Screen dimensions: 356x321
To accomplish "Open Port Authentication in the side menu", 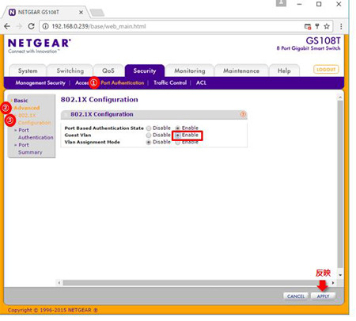I will tap(36, 134).
